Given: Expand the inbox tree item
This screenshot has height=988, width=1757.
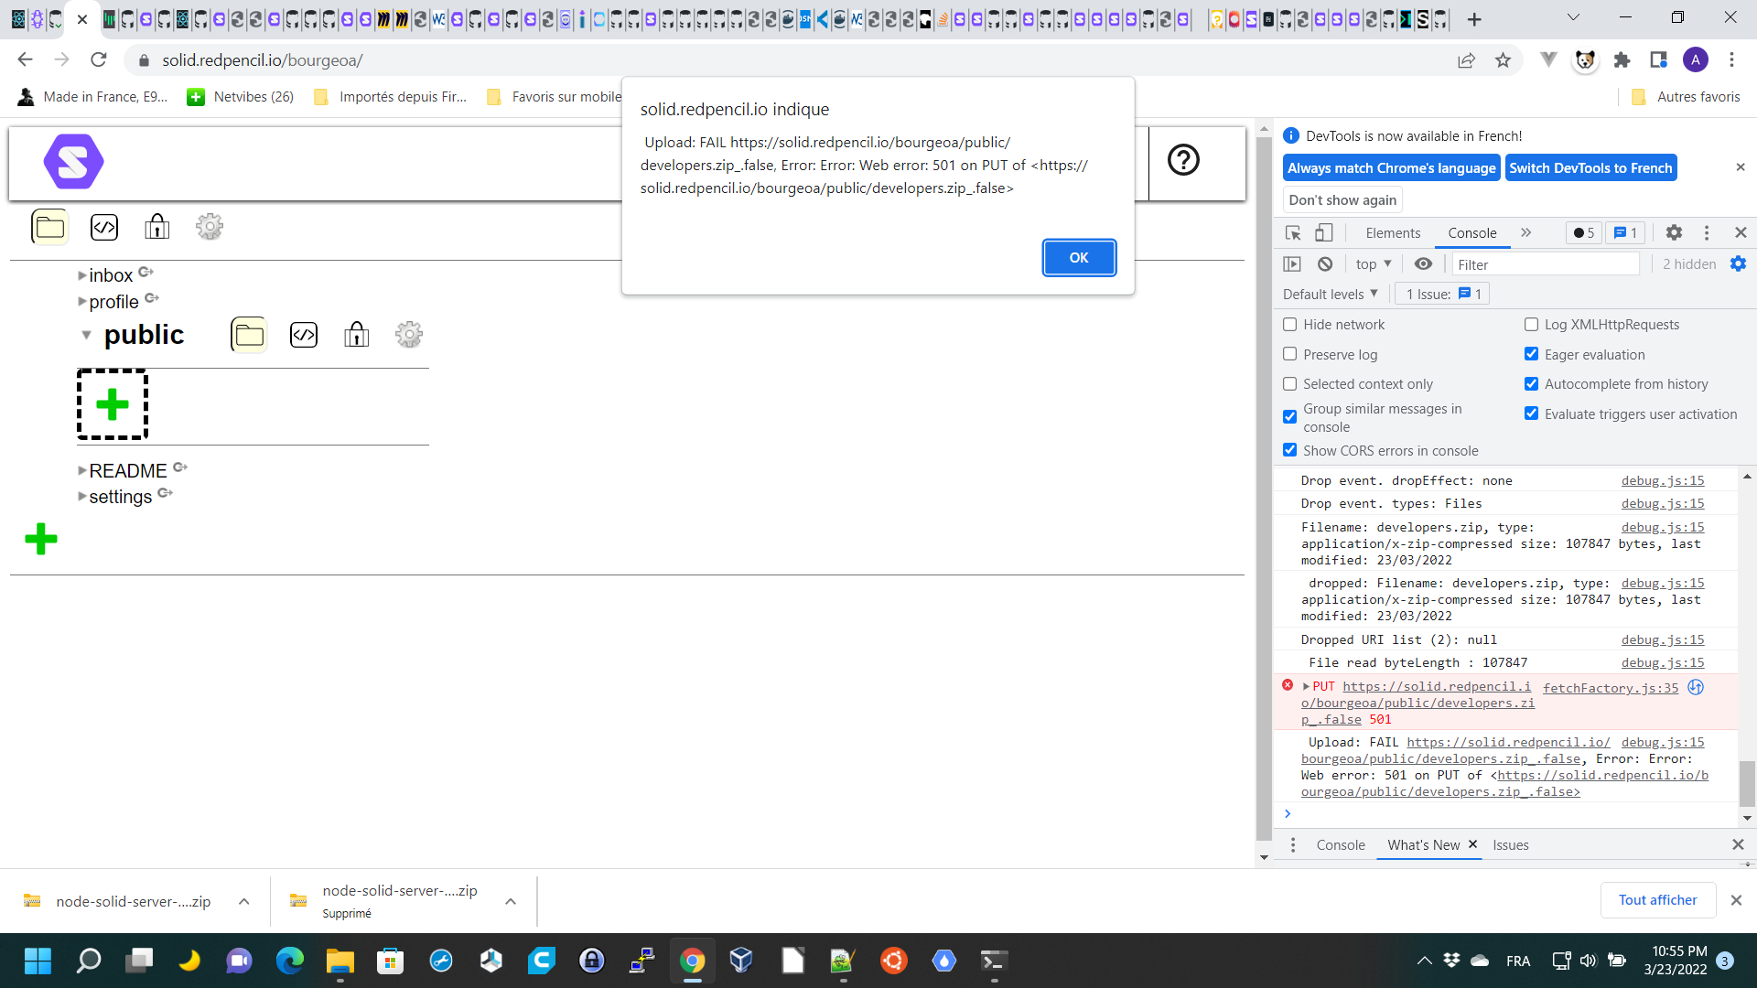Looking at the screenshot, I should point(82,274).
